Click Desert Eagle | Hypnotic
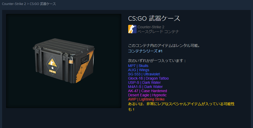This screenshot has width=253, height=128. [x=147, y=95]
